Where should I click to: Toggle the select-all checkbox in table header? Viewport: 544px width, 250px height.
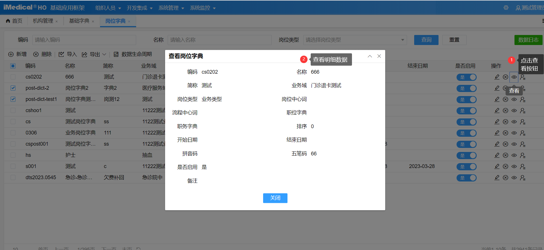click(x=13, y=66)
